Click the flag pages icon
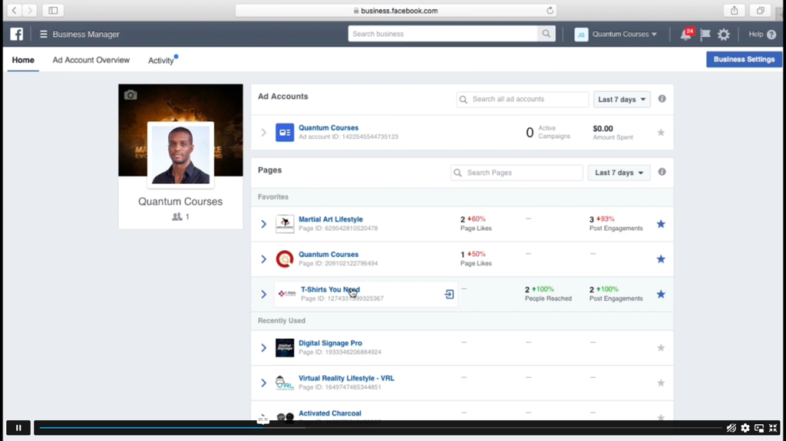786x441 pixels. click(705, 34)
